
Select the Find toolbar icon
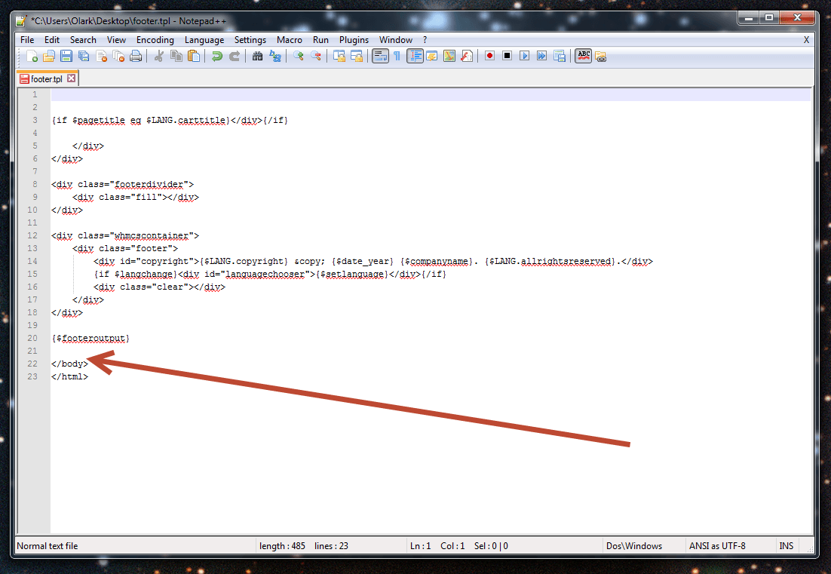(x=256, y=55)
